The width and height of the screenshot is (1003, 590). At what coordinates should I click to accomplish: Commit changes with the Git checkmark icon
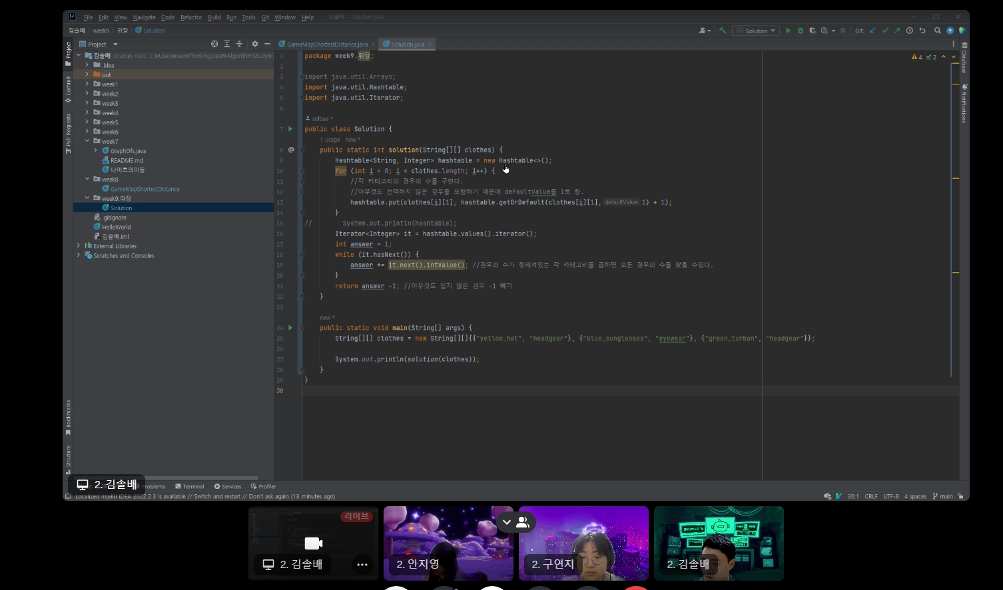885,31
